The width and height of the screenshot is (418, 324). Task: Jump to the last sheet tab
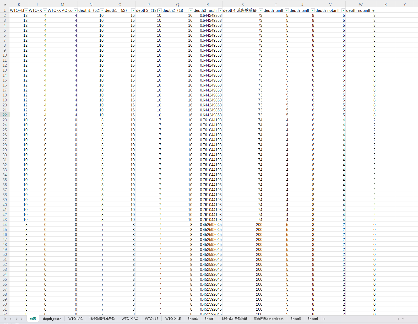click(x=22, y=319)
